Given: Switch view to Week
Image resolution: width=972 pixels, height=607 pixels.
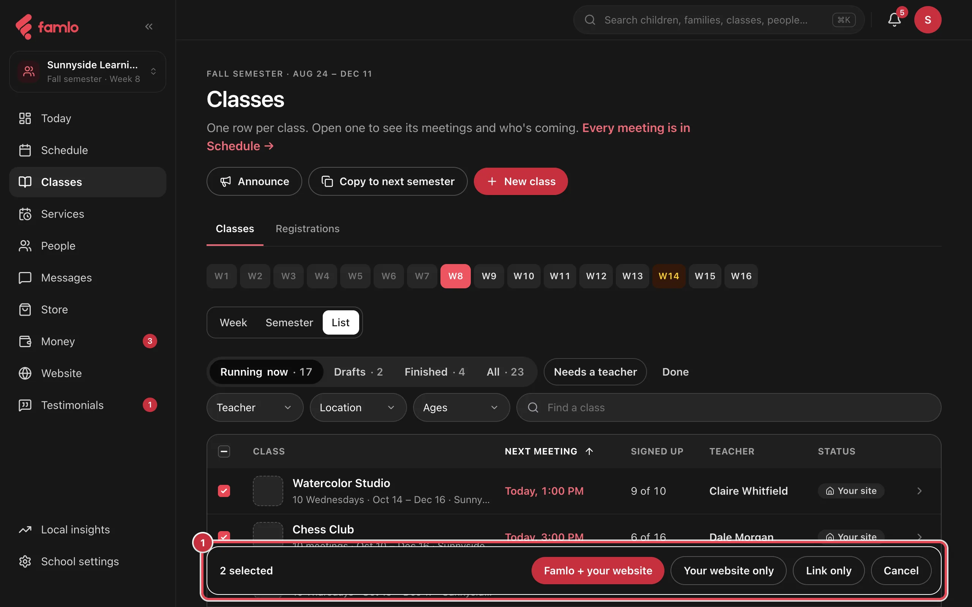Looking at the screenshot, I should coord(234,322).
